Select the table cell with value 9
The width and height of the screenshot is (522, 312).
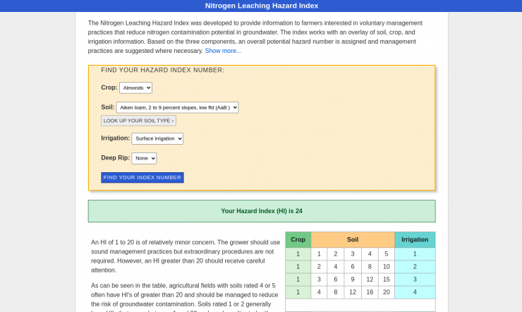[353, 279]
